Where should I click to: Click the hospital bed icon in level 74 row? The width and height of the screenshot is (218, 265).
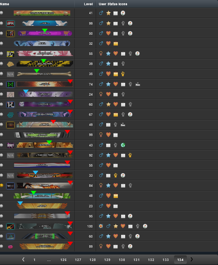pos(138,84)
